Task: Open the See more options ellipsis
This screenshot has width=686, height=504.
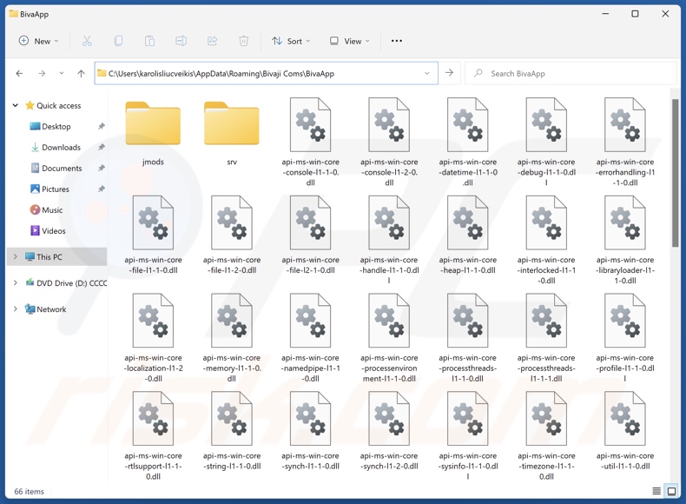Action: (x=397, y=41)
